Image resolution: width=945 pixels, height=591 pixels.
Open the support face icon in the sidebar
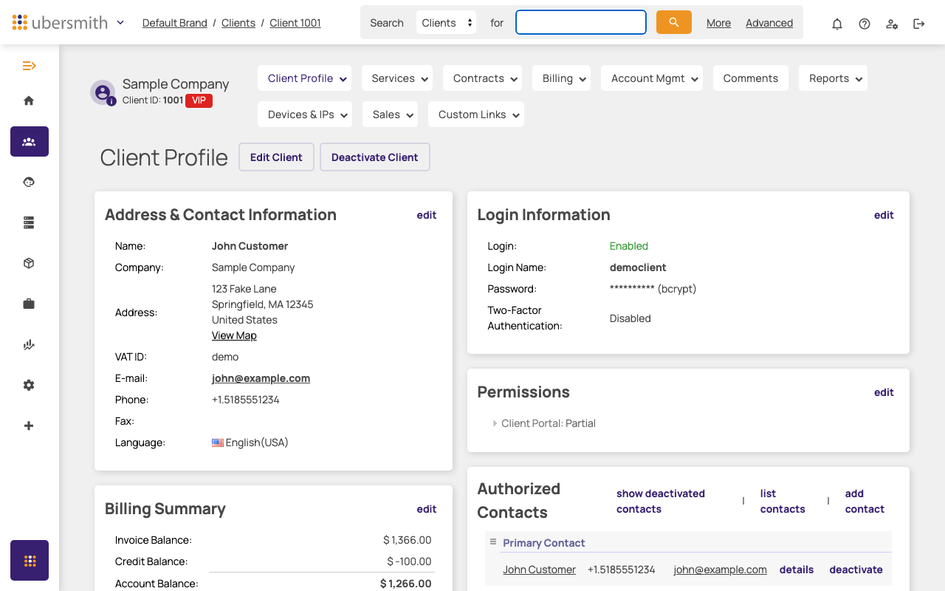[29, 182]
